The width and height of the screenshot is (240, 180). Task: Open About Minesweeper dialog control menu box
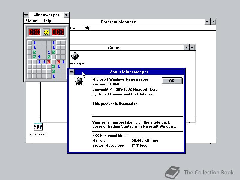71,72
